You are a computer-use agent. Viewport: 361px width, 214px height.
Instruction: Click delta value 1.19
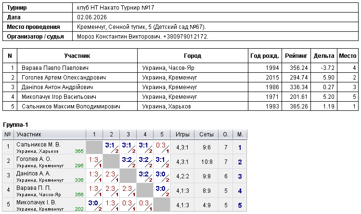[329, 107]
